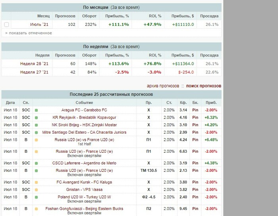
Task: Click yellow status square for Gnistan row
Action: tap(37, 190)
